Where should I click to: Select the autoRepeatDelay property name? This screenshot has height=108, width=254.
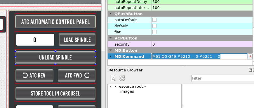tap(131, 2)
